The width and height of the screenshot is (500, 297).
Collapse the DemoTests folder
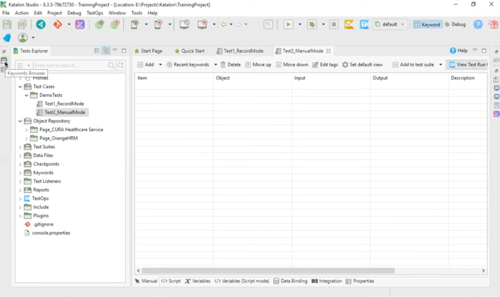point(27,95)
